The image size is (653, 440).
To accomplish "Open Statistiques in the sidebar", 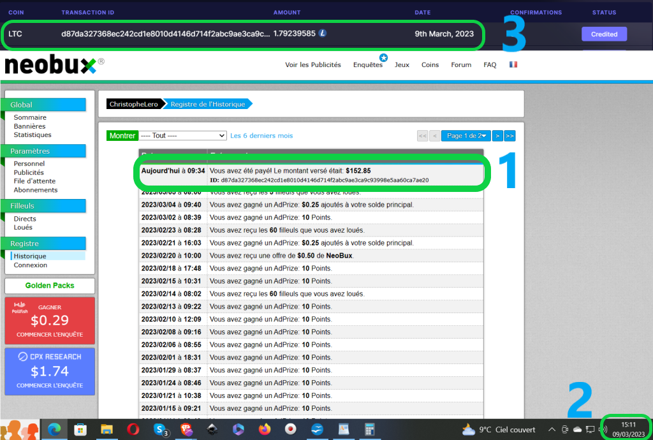I will tap(33, 135).
